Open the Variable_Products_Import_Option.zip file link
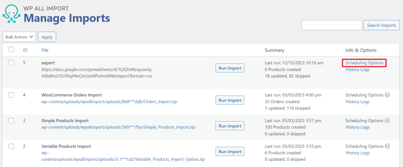The image size is (403, 167). coord(123,156)
